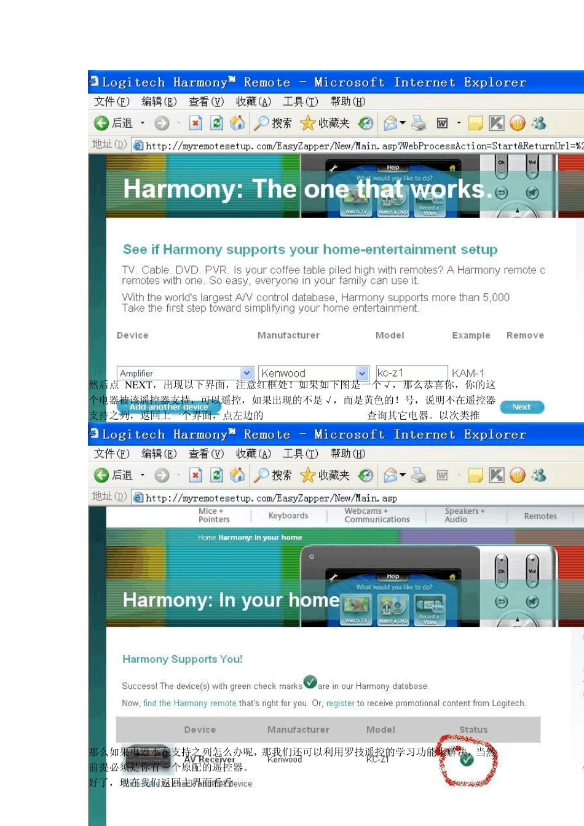
Task: Click the Print icon in lower browser toolbar
Action: pos(419,475)
